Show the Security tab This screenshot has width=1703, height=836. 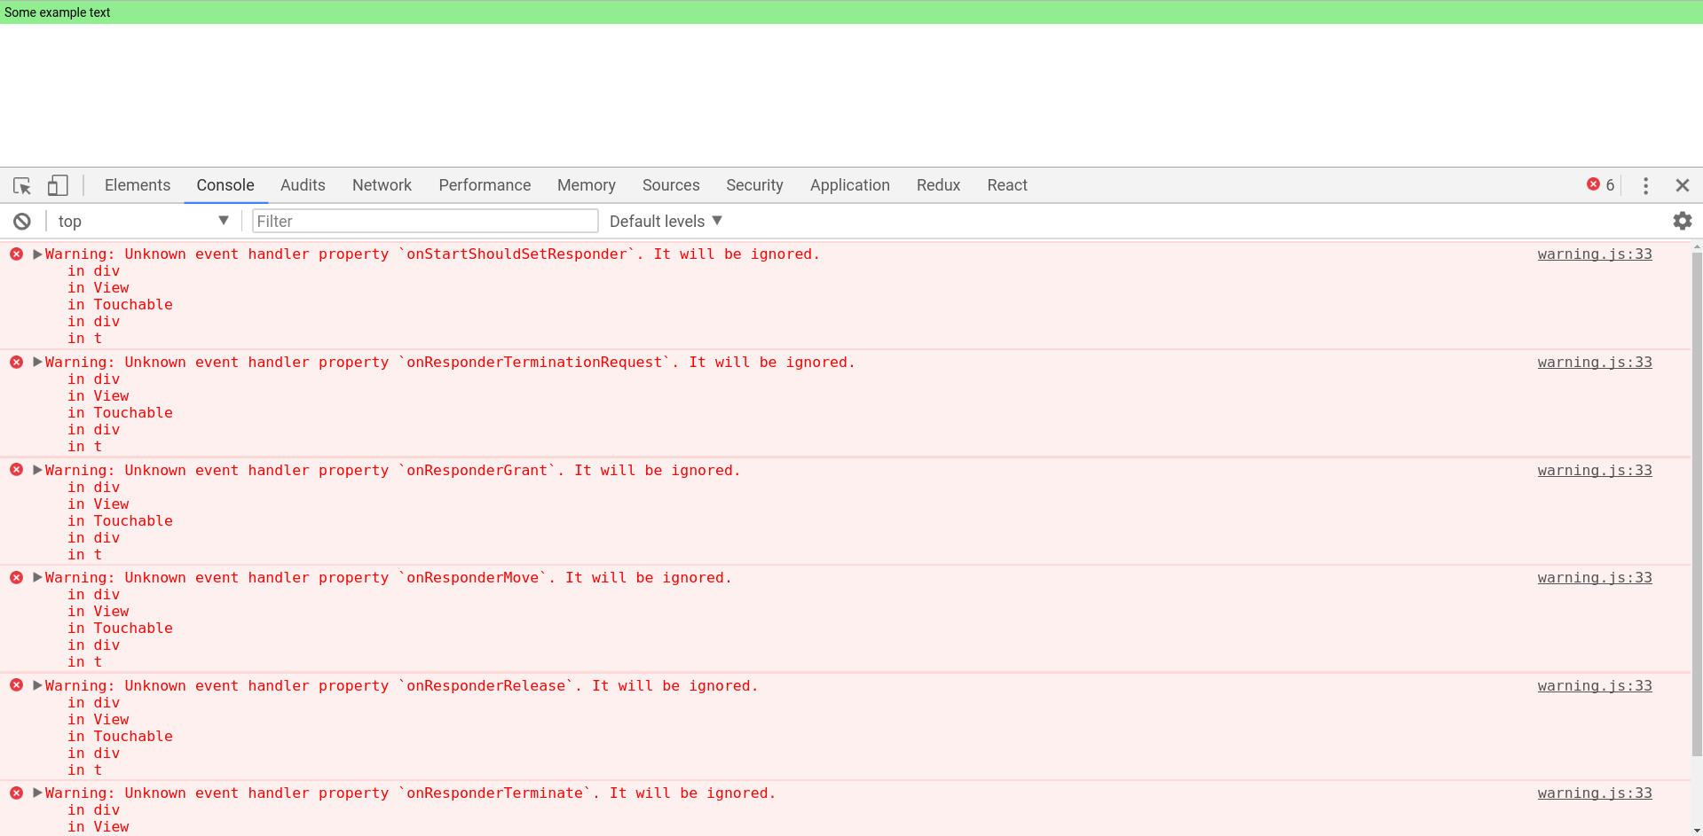754,185
